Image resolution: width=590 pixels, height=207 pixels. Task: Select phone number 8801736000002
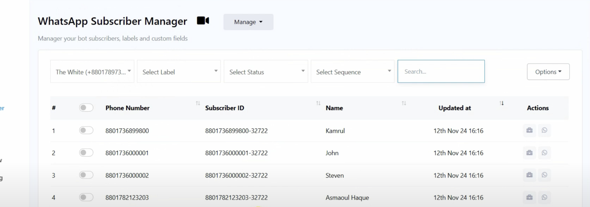tap(127, 175)
